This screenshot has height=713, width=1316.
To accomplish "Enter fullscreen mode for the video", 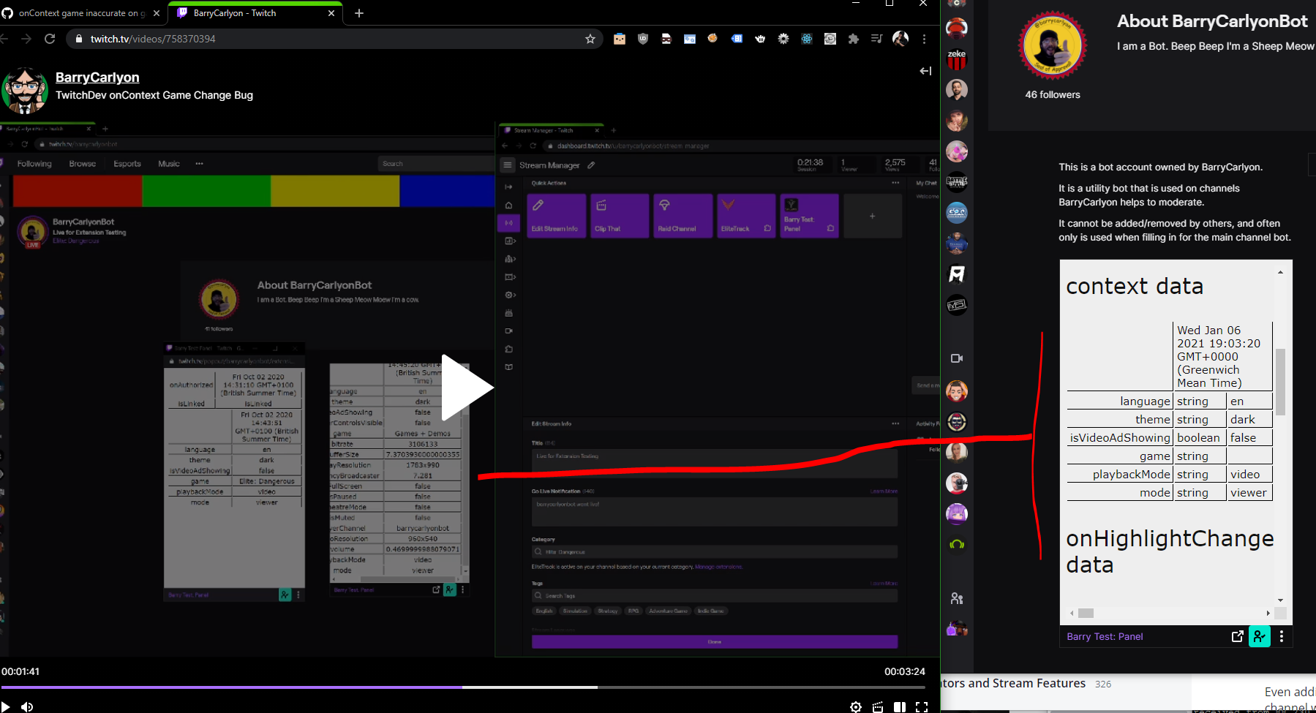I will coord(922,706).
